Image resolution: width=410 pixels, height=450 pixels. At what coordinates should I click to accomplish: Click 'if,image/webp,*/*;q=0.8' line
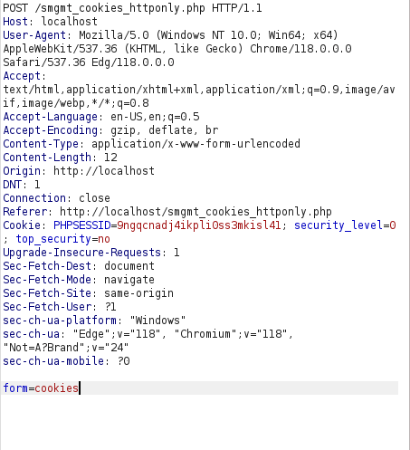click(76, 103)
